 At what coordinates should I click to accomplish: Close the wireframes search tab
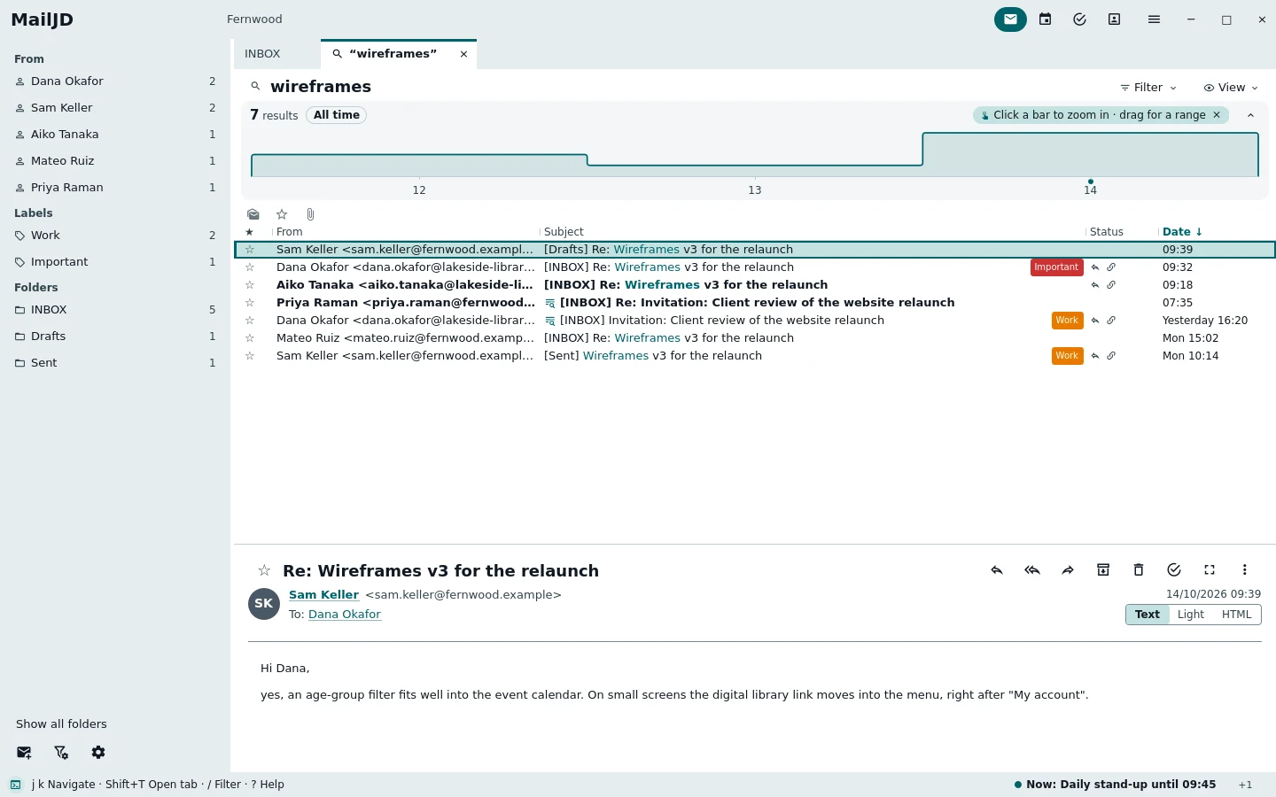pos(463,54)
